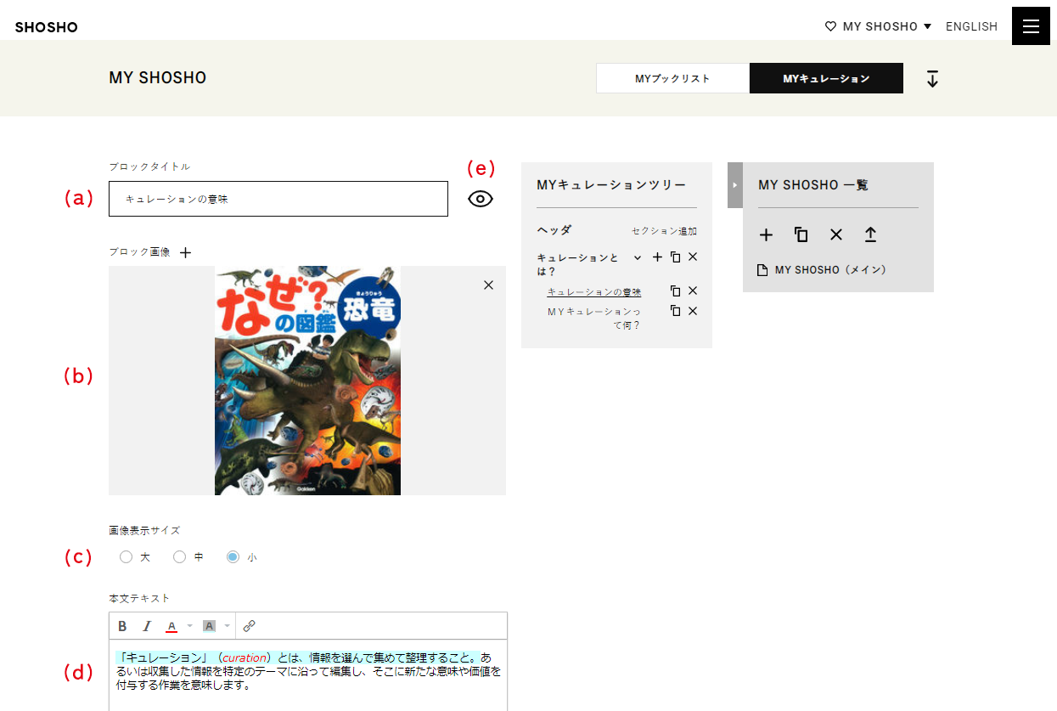Upload with arrow icon in MY SHOSHO 一覧

click(870, 234)
